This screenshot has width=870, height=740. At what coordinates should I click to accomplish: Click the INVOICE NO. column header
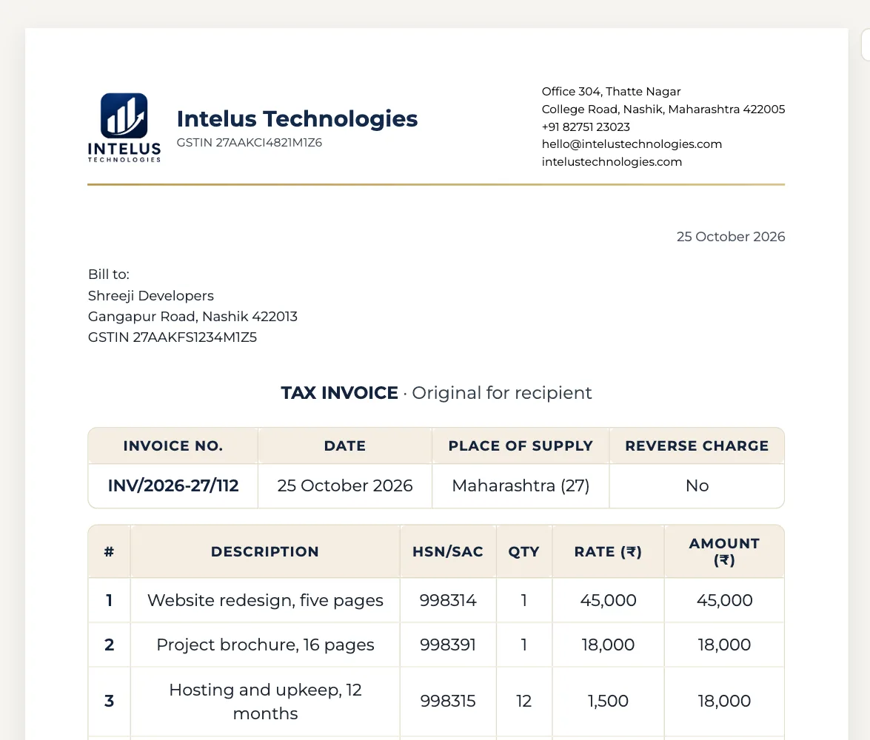pyautogui.click(x=173, y=446)
